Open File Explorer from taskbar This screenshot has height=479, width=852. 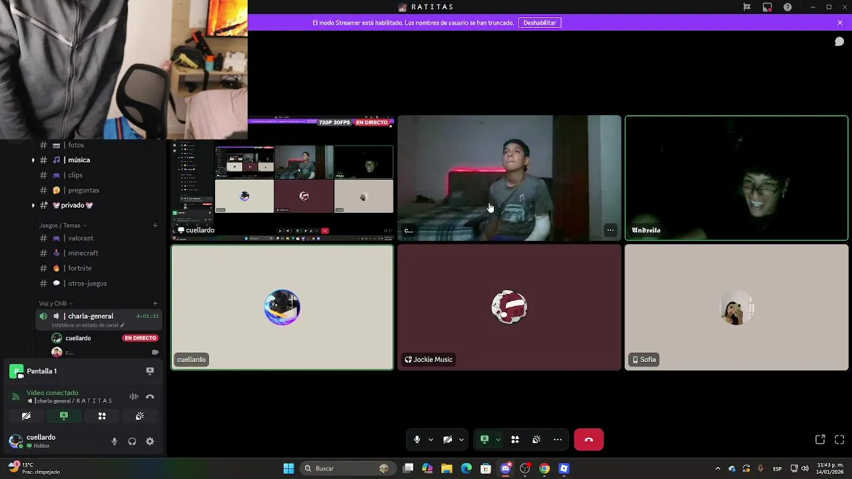447,468
